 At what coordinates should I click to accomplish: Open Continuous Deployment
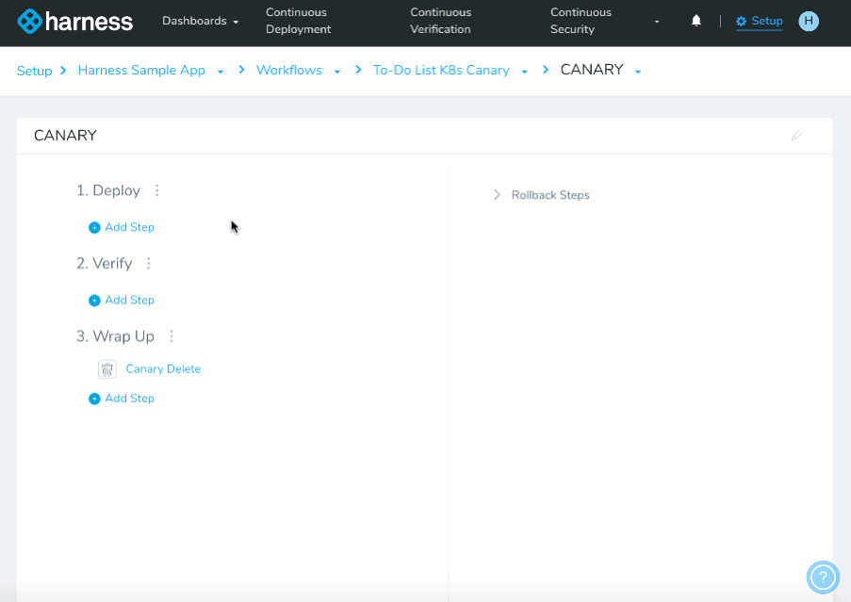(298, 21)
